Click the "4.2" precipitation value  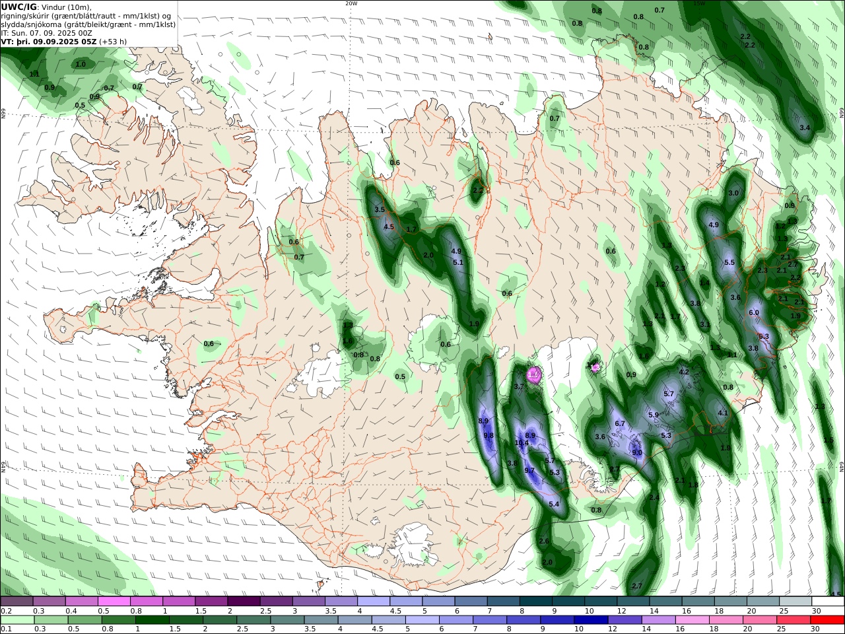tap(684, 372)
